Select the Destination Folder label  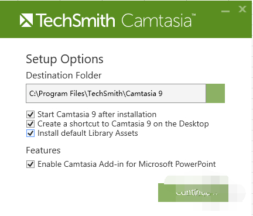pyautogui.click(x=64, y=76)
